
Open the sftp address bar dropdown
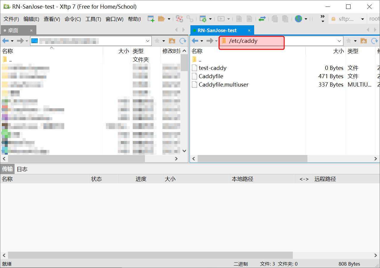(x=362, y=19)
